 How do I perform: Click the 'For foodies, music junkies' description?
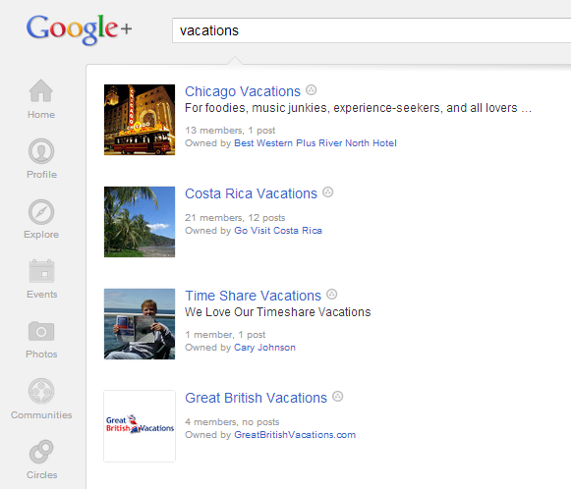click(358, 108)
